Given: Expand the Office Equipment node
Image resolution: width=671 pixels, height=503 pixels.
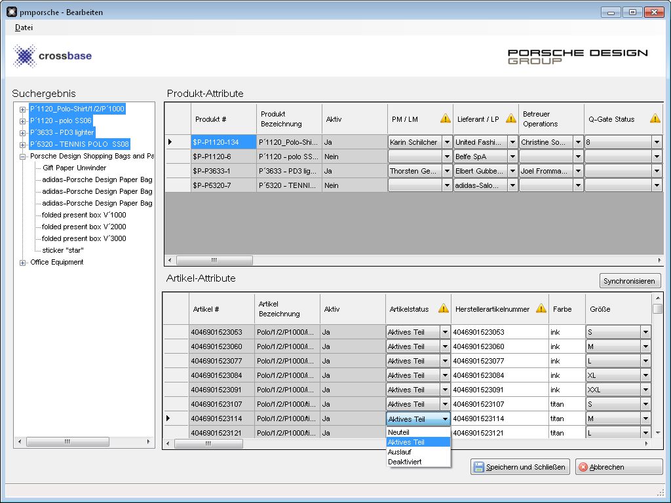Looking at the screenshot, I should (22, 263).
